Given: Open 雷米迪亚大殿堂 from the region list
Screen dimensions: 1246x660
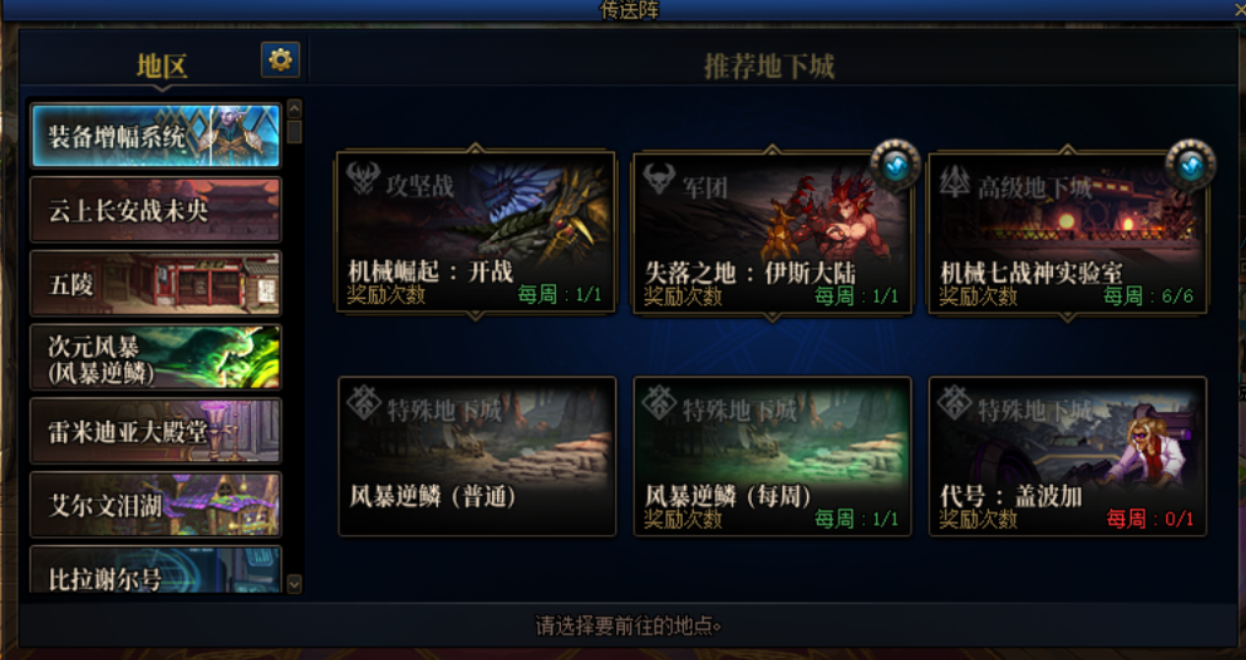Looking at the screenshot, I should (x=156, y=431).
